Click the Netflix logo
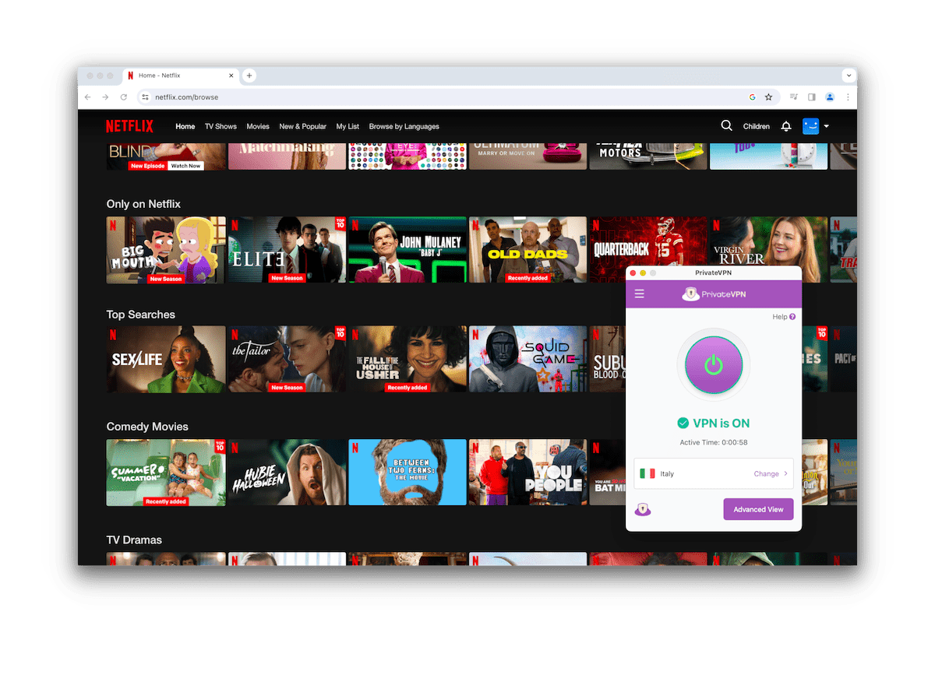 (x=129, y=126)
